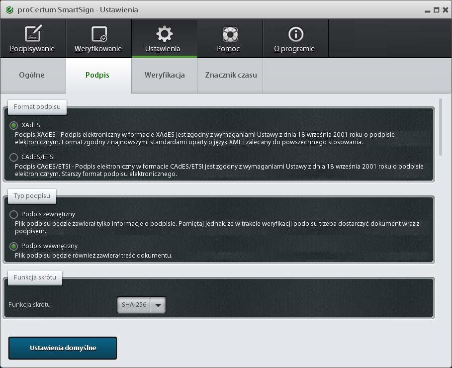Maximize the SmartSign window
The height and width of the screenshot is (368, 452).
(437, 10)
